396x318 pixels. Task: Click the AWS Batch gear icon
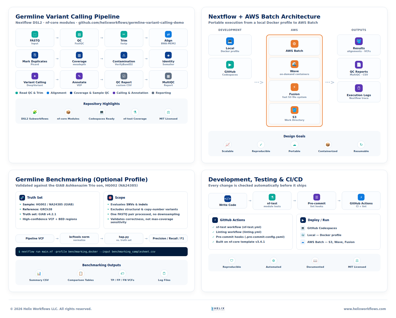[x=294, y=44]
